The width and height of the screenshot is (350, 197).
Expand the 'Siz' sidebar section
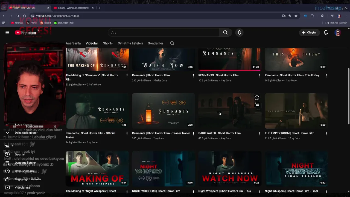9,146
